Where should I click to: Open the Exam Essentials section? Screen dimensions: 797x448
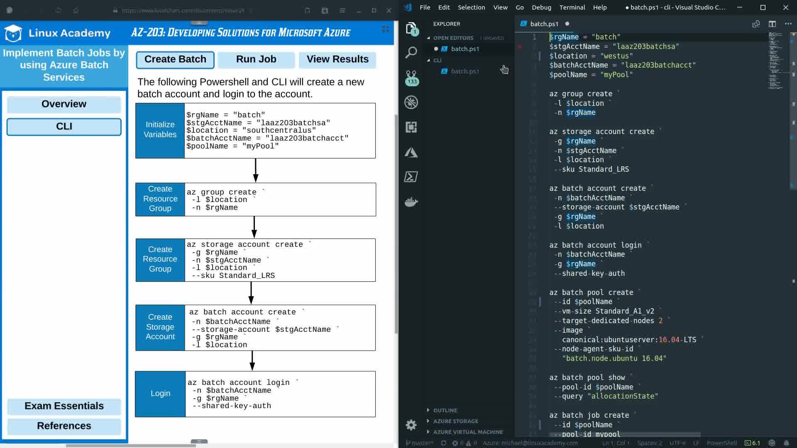pyautogui.click(x=64, y=406)
